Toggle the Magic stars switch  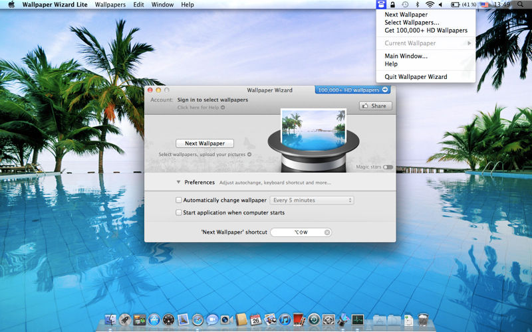click(388, 167)
